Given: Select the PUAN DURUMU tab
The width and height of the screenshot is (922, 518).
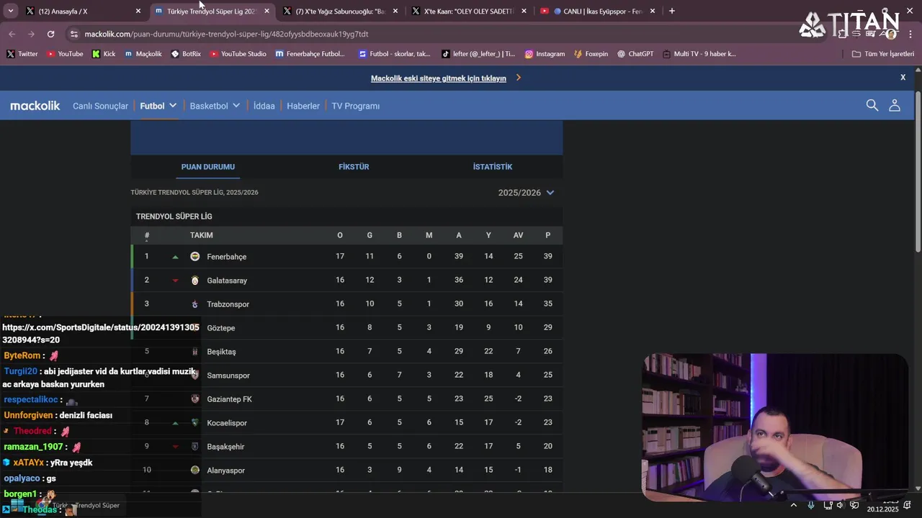Looking at the screenshot, I should pyautogui.click(x=208, y=167).
